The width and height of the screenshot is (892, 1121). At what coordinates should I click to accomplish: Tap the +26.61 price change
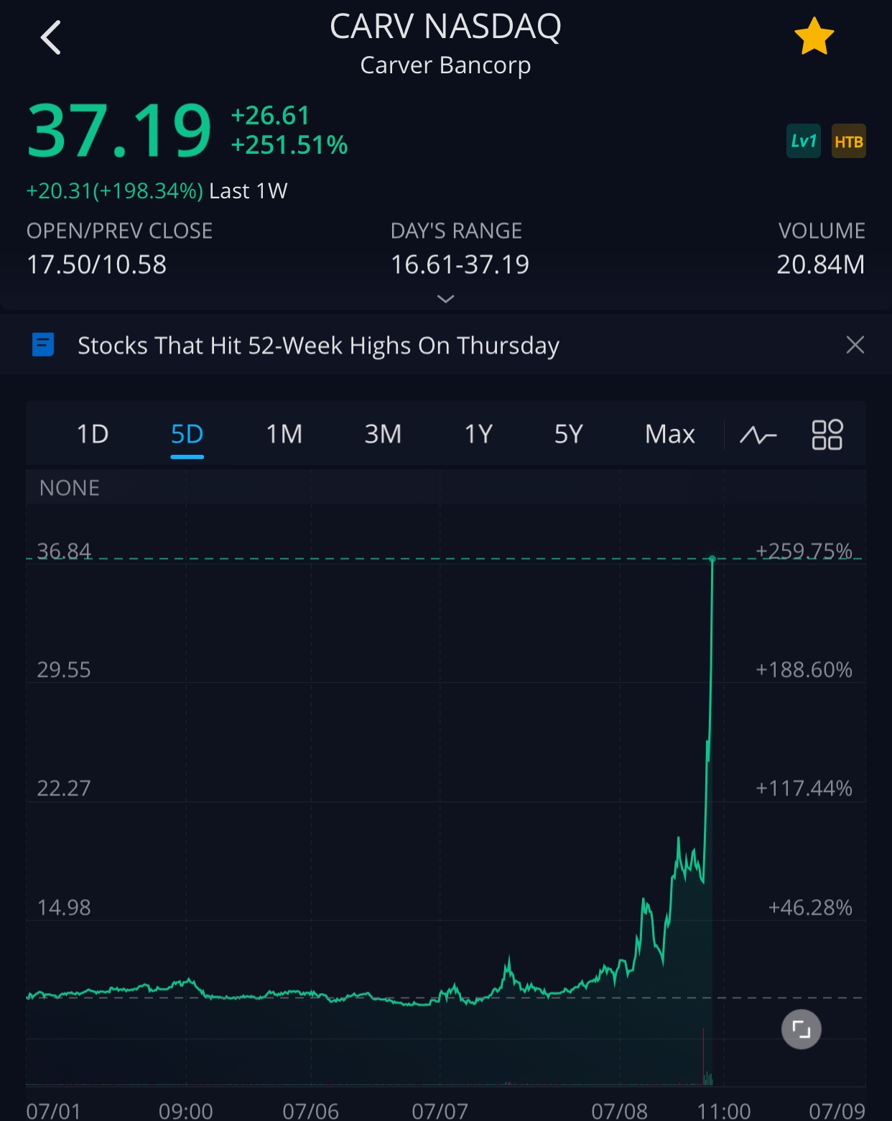(x=270, y=115)
